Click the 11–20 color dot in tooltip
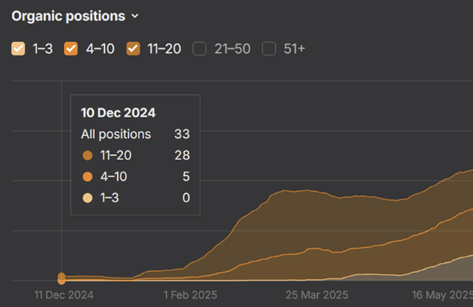Viewport: 473px width, 307px height. click(x=87, y=155)
